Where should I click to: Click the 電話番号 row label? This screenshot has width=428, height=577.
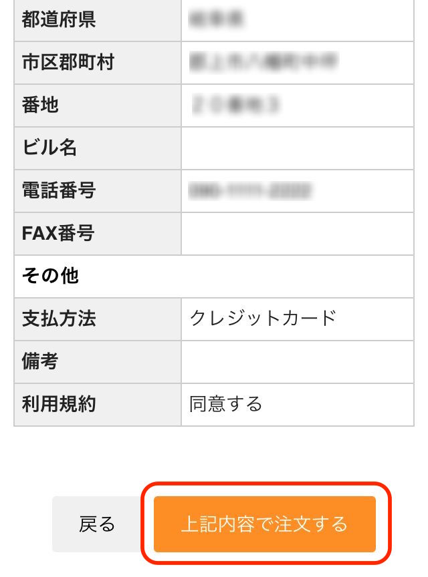click(59, 190)
